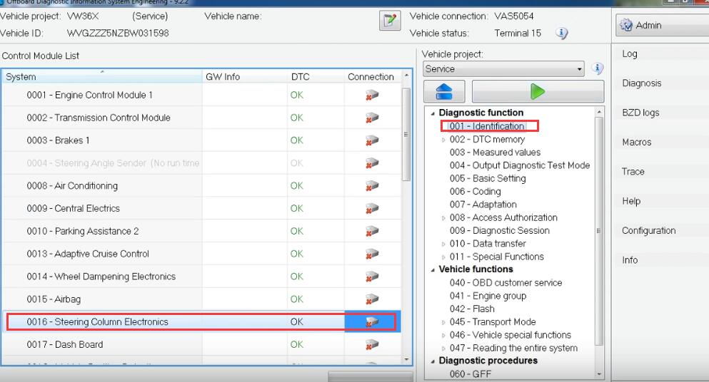
Task: Click connection icon for Transmission Control Module
Action: pos(372,118)
